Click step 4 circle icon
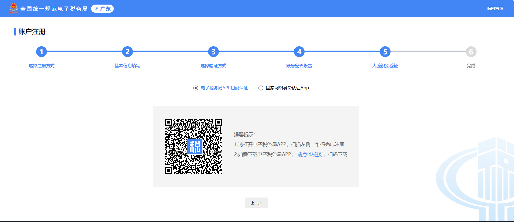The width and height of the screenshot is (514, 222). point(299,52)
